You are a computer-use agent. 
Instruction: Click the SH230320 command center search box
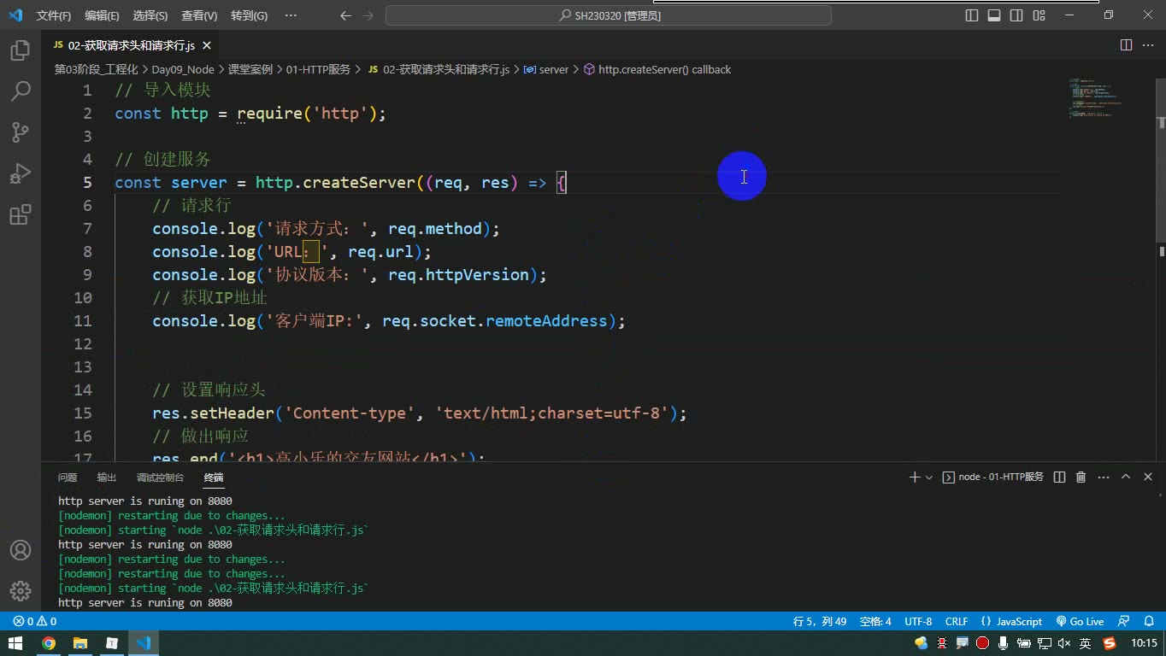coord(609,15)
